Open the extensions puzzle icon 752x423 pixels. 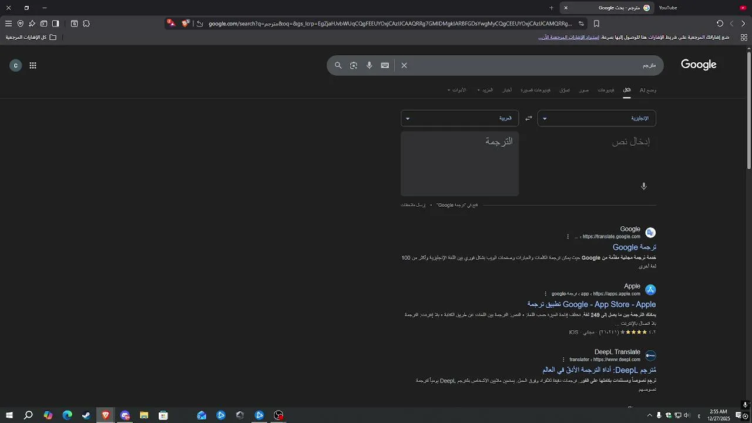[86, 23]
